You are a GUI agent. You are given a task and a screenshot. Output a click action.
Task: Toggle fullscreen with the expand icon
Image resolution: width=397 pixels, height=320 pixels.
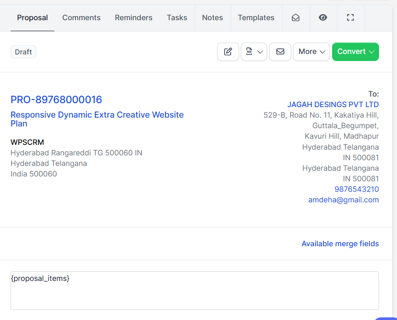[350, 18]
